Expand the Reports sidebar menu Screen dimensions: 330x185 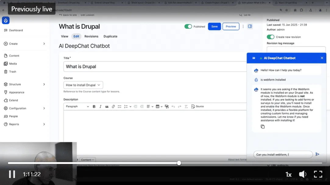point(44,124)
